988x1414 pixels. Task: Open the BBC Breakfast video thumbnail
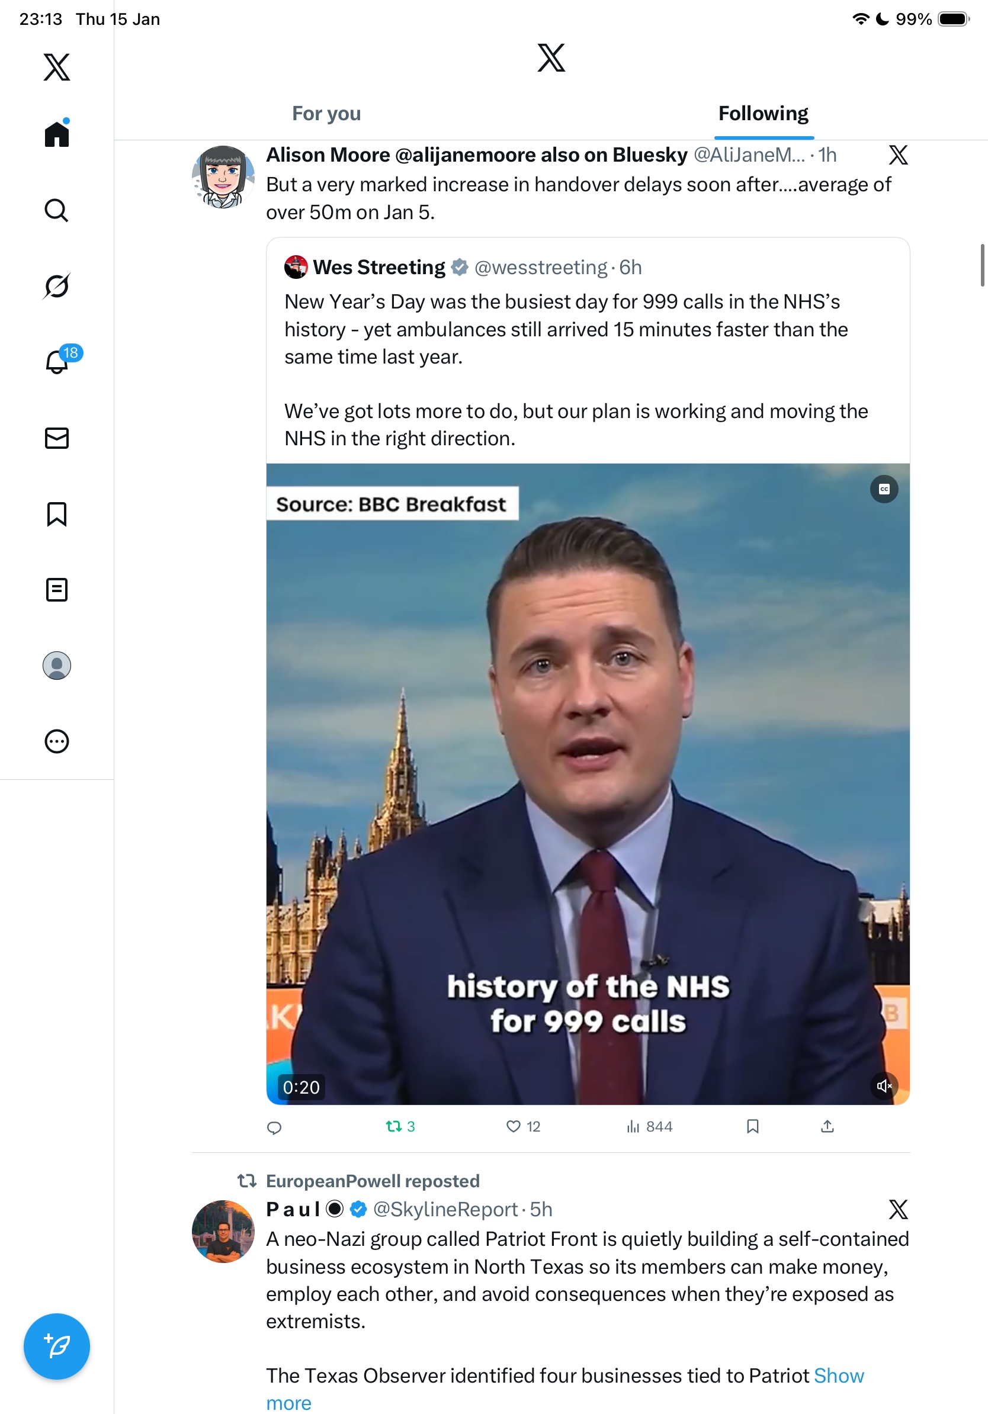pos(588,783)
